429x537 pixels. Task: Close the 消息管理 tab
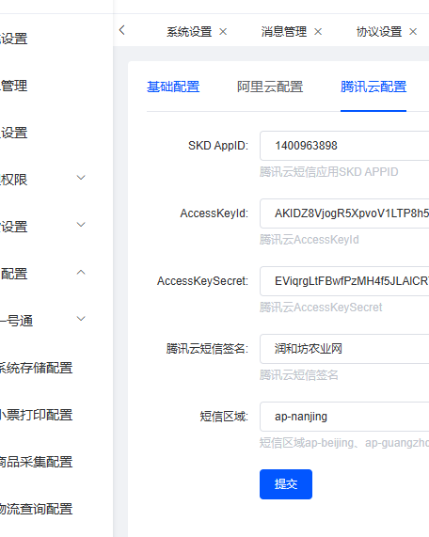pos(318,32)
